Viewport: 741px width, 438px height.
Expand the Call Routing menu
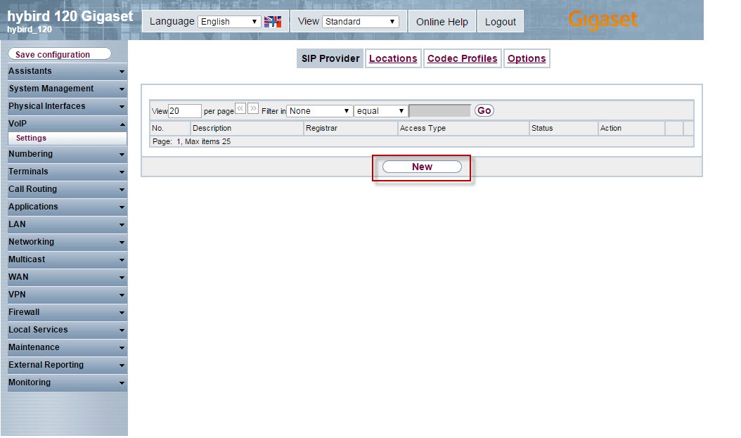click(x=67, y=189)
